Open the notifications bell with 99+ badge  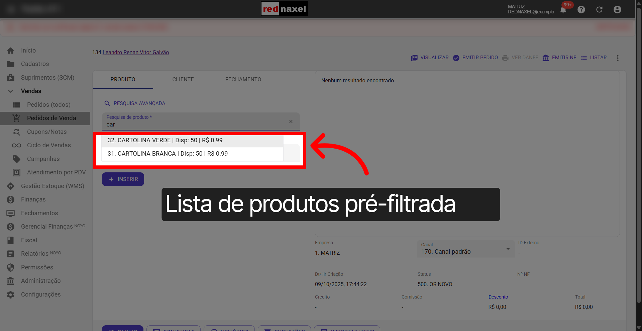pyautogui.click(x=563, y=10)
